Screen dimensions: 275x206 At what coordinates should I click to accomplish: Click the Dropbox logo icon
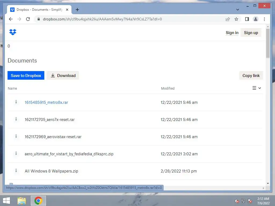(13, 32)
